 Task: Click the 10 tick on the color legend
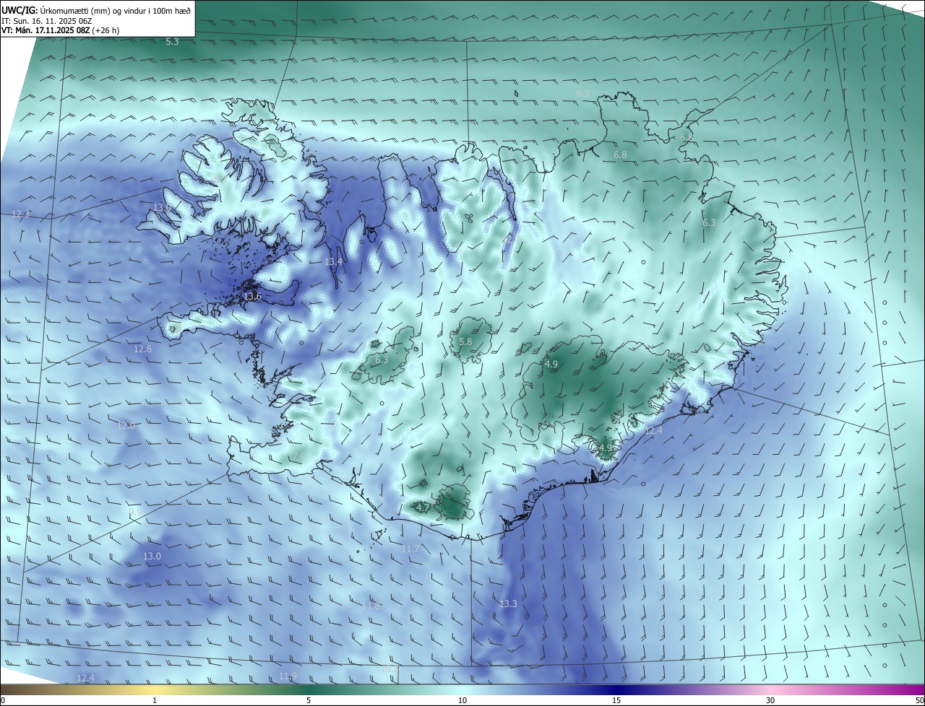tap(462, 701)
